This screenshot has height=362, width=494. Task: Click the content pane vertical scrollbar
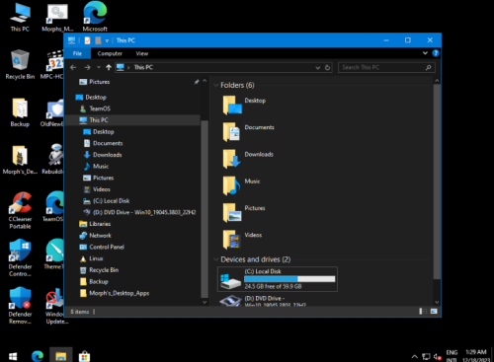click(x=437, y=181)
